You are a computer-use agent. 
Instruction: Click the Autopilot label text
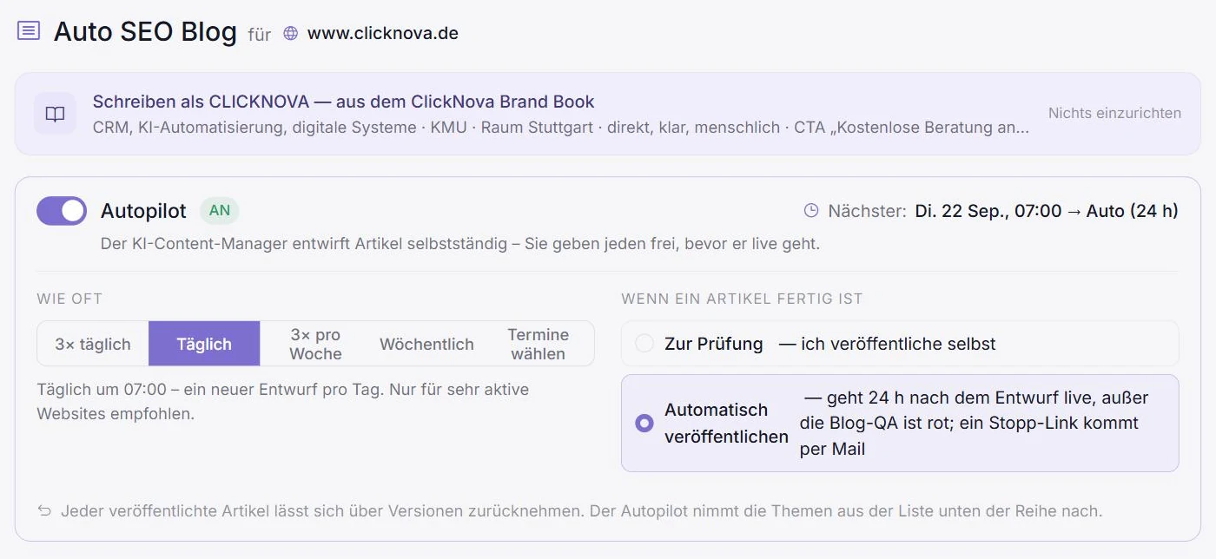coord(143,211)
